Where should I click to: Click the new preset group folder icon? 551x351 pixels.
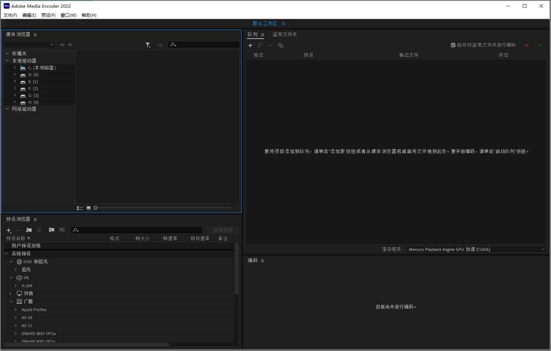pos(29,230)
